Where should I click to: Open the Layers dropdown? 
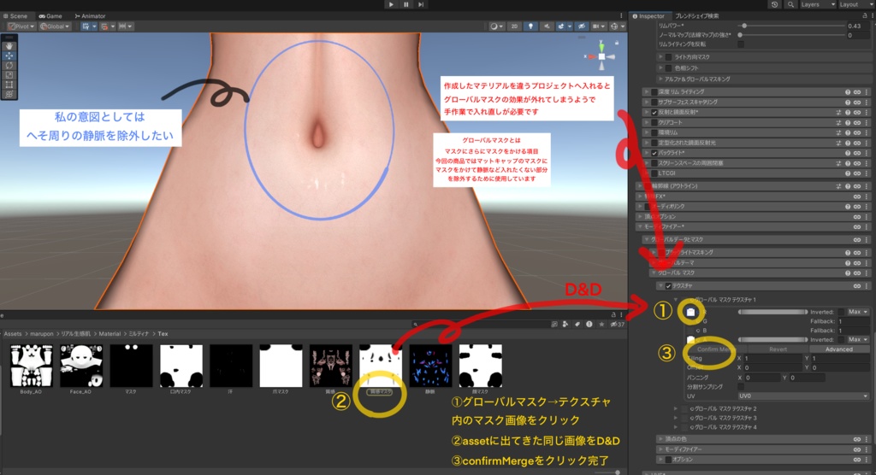818,4
